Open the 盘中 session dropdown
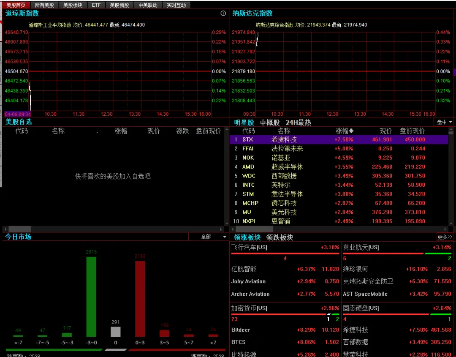456x357 pixels. (x=444, y=122)
